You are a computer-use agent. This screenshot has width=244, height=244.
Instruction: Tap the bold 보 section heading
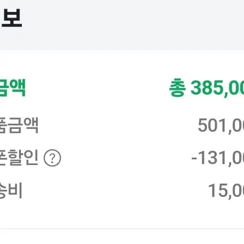pos(12,18)
